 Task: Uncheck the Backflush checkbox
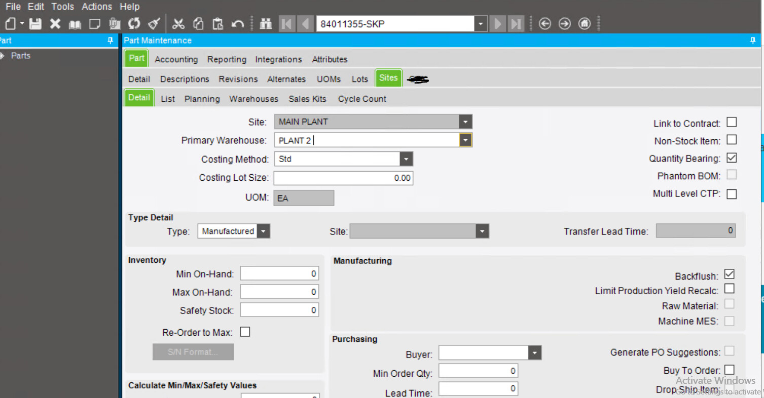(730, 274)
